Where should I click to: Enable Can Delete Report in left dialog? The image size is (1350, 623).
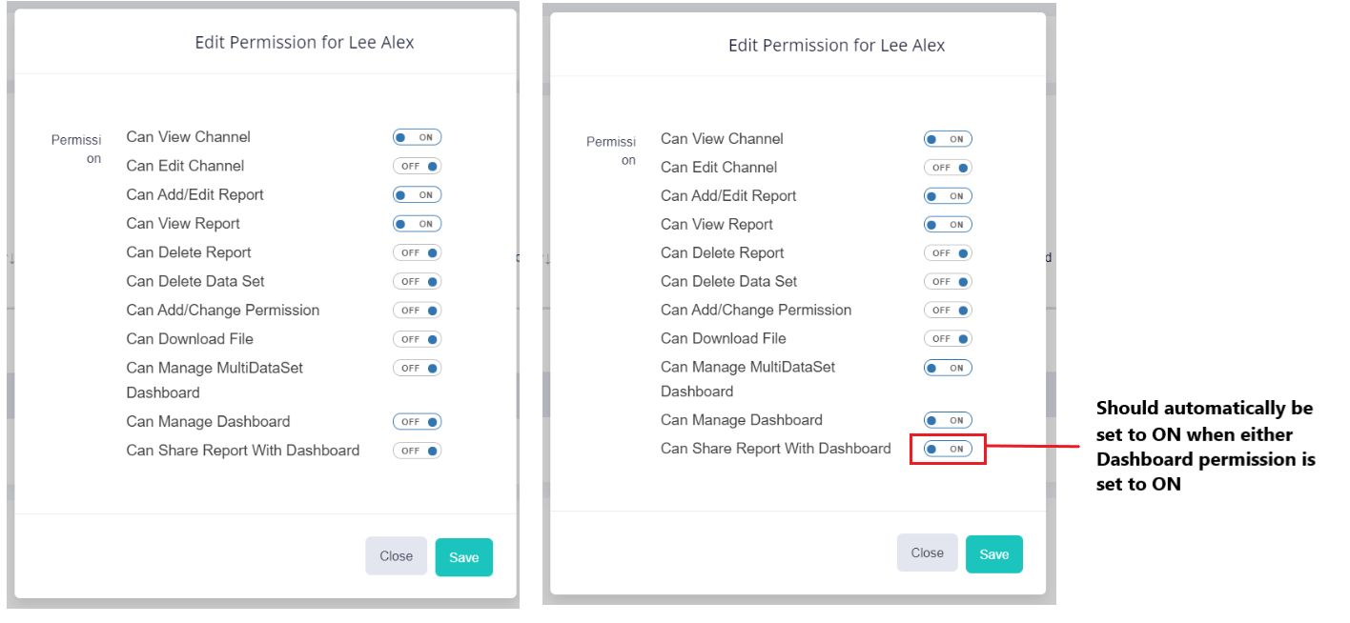coord(417,252)
